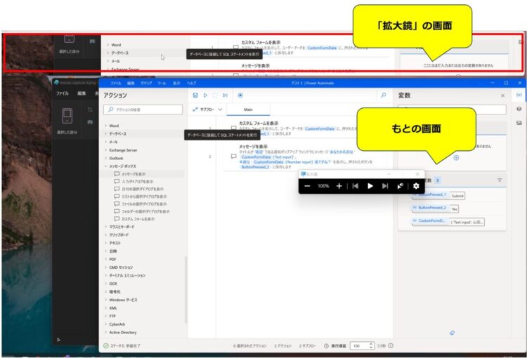
Task: Zoom out with Magnifier minus button
Action: 307,186
